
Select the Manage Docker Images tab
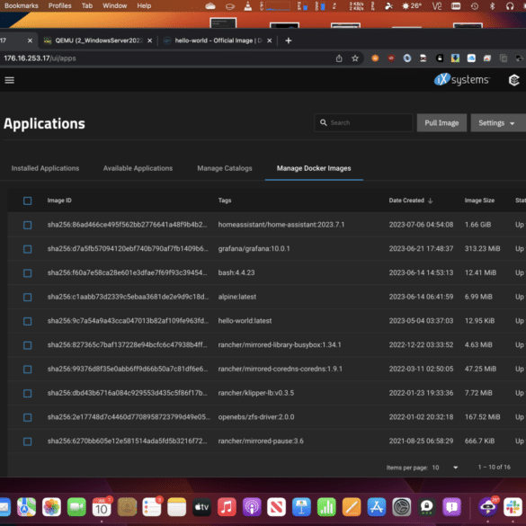coord(314,168)
